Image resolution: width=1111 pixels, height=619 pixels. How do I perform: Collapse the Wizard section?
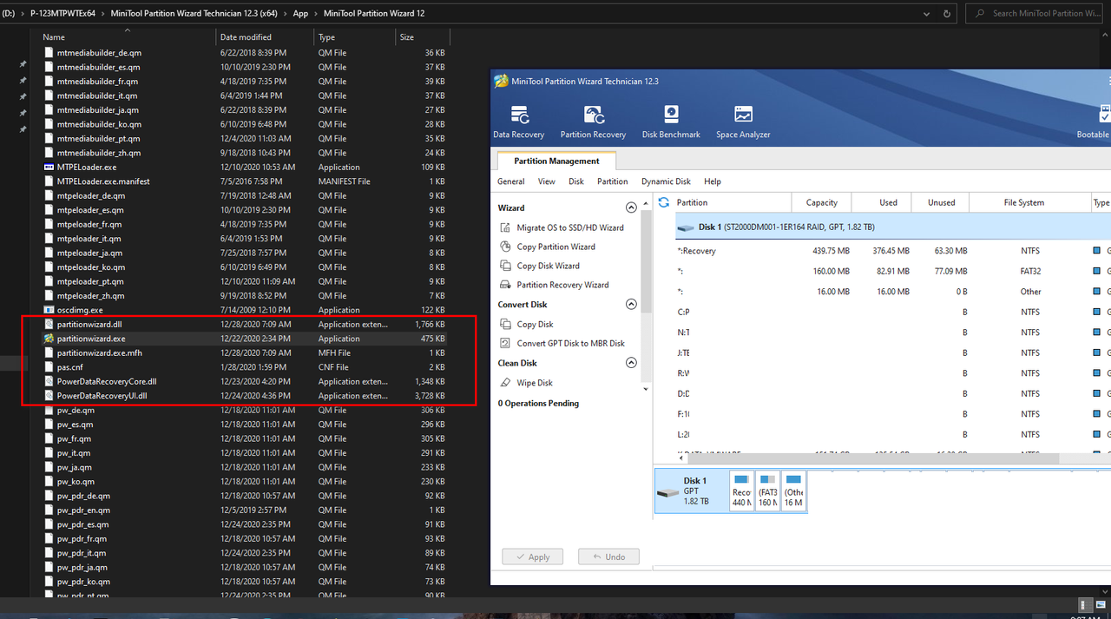[631, 208]
